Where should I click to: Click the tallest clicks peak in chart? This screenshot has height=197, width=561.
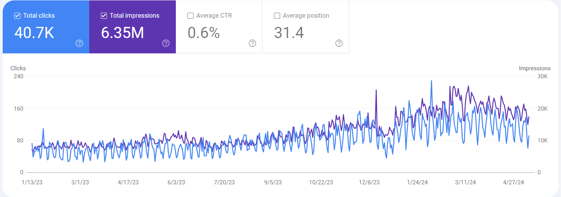tap(431, 81)
